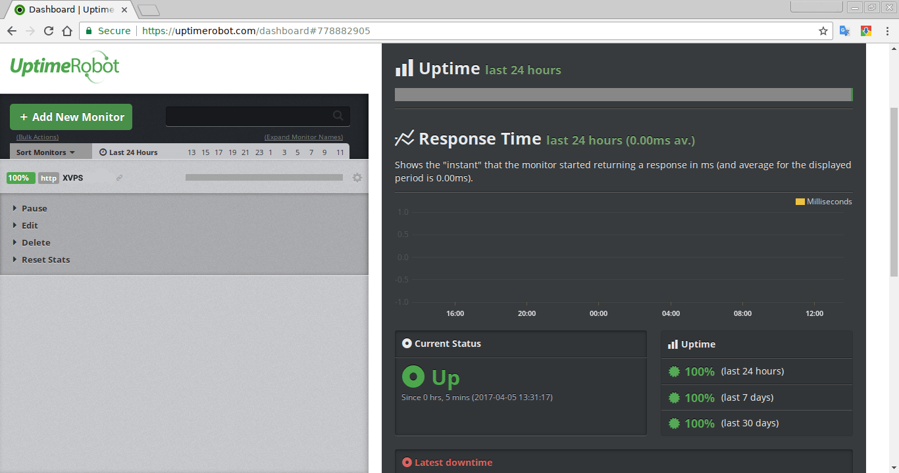This screenshot has height=473, width=899.
Task: Open a new browser tab
Action: (x=149, y=11)
